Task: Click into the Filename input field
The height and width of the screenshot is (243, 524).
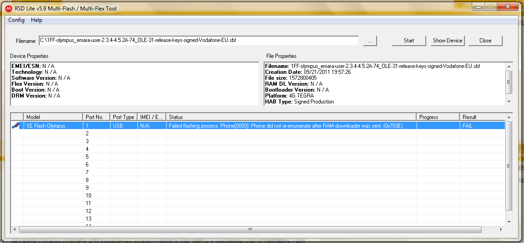Action: tap(198, 41)
